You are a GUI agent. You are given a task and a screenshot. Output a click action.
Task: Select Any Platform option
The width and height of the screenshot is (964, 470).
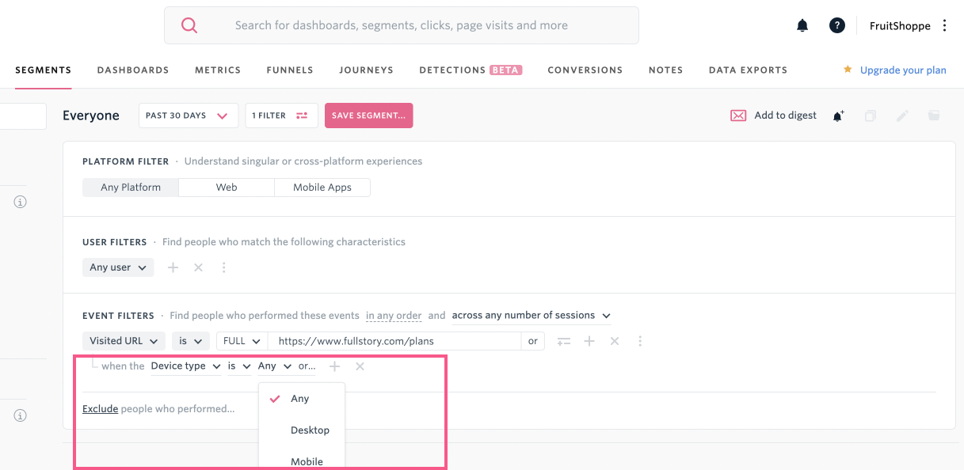coord(131,188)
